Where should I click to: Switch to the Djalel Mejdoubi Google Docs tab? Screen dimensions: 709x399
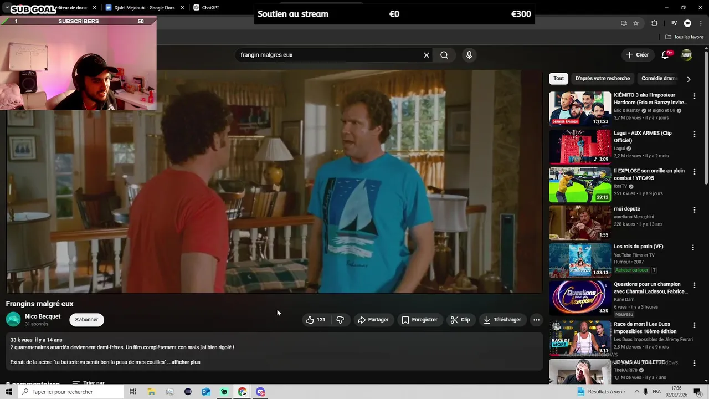[x=144, y=8]
